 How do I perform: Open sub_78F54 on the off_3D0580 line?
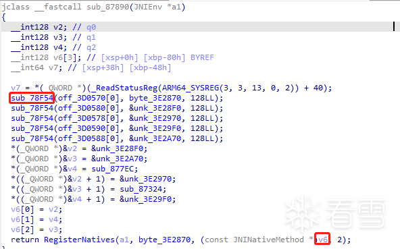pyautogui.click(x=32, y=108)
